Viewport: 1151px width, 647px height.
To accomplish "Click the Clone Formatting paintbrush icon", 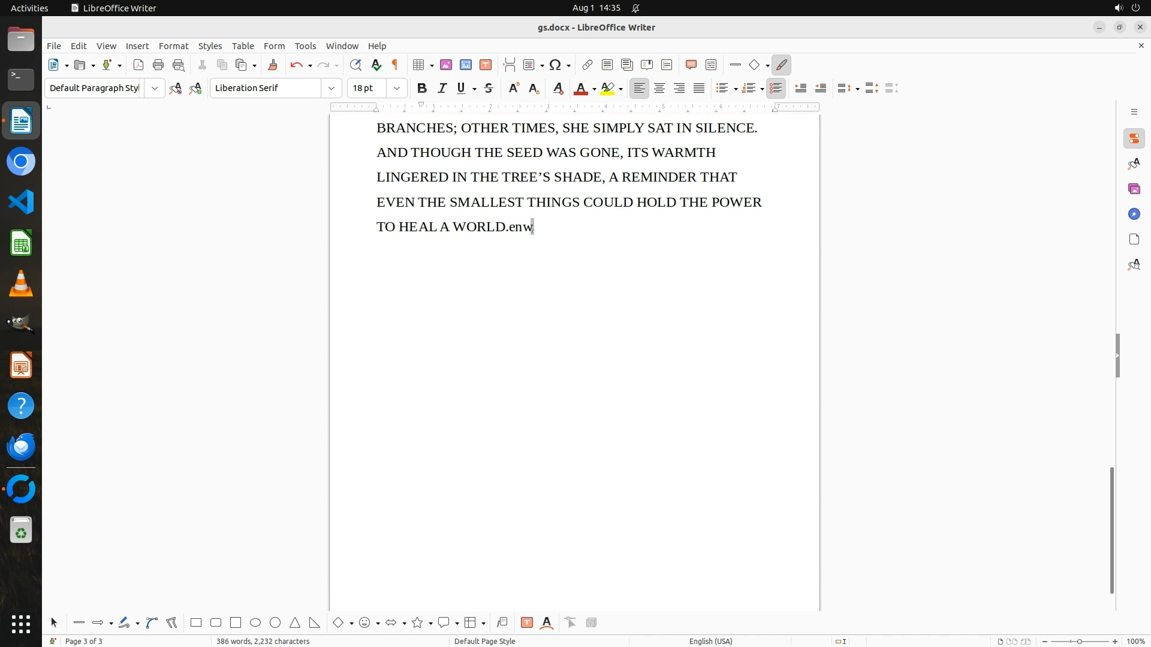I will click(x=273, y=65).
